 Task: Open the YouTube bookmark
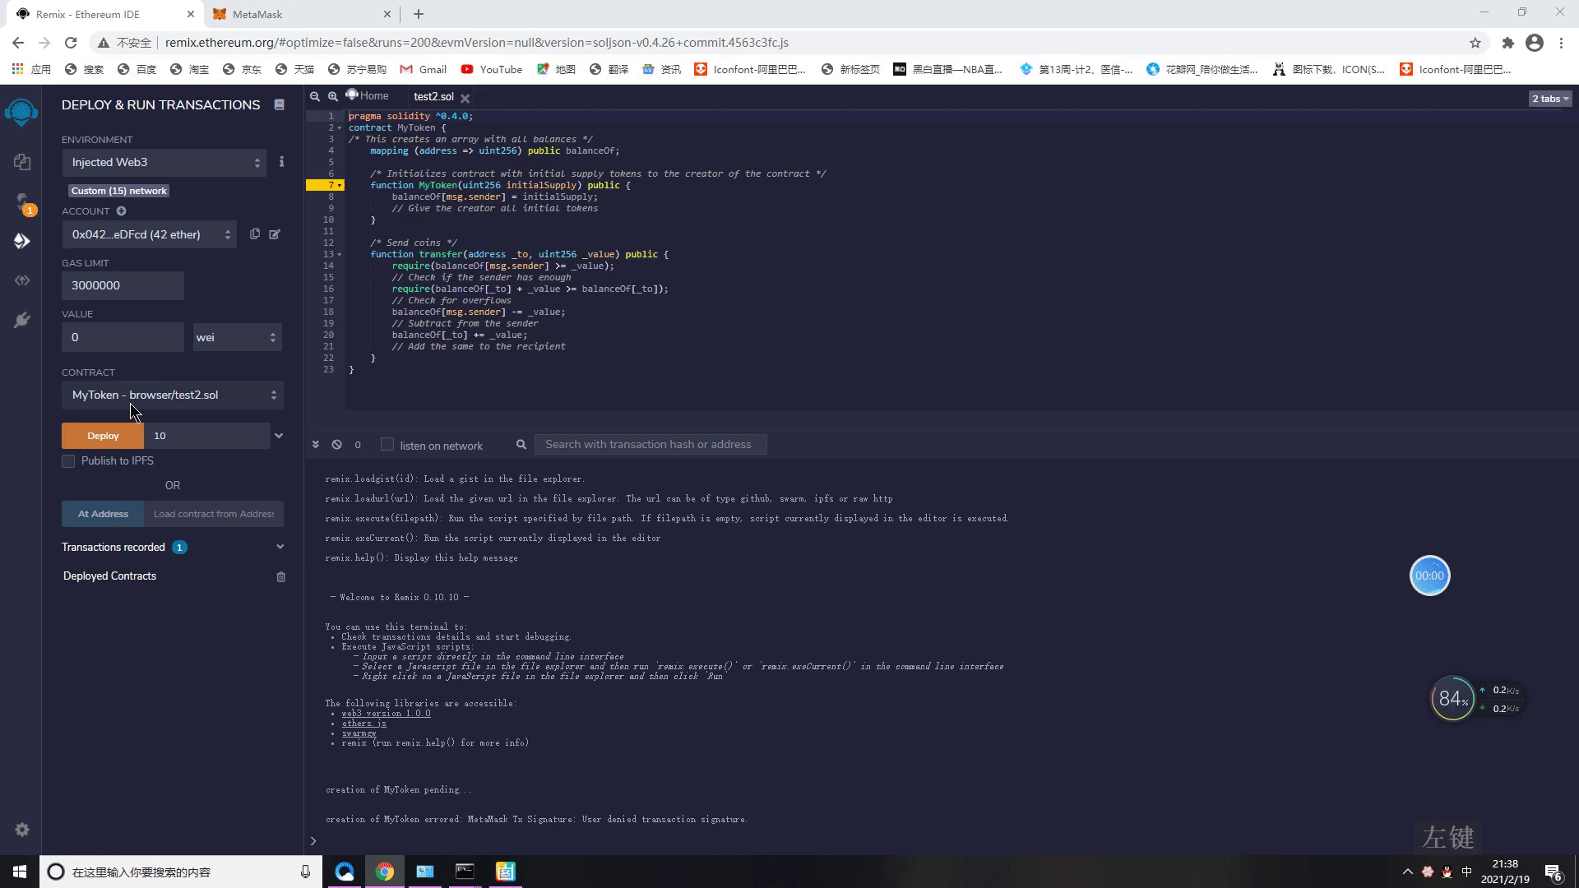(492, 70)
